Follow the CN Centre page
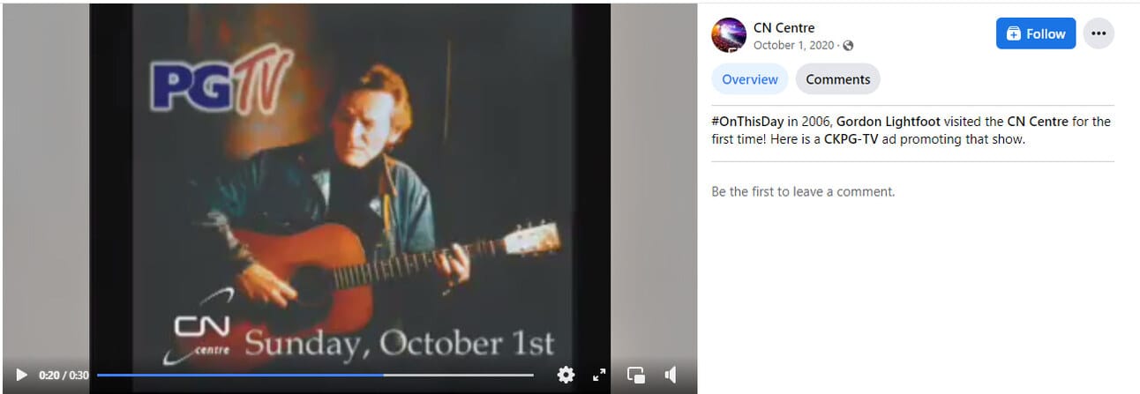The height and width of the screenshot is (394, 1140). pyautogui.click(x=1036, y=33)
